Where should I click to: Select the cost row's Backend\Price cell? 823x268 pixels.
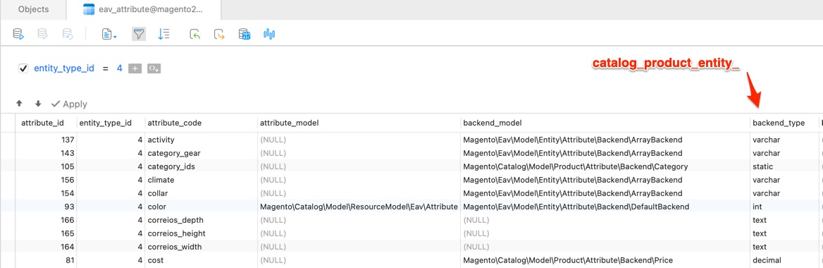click(605, 260)
